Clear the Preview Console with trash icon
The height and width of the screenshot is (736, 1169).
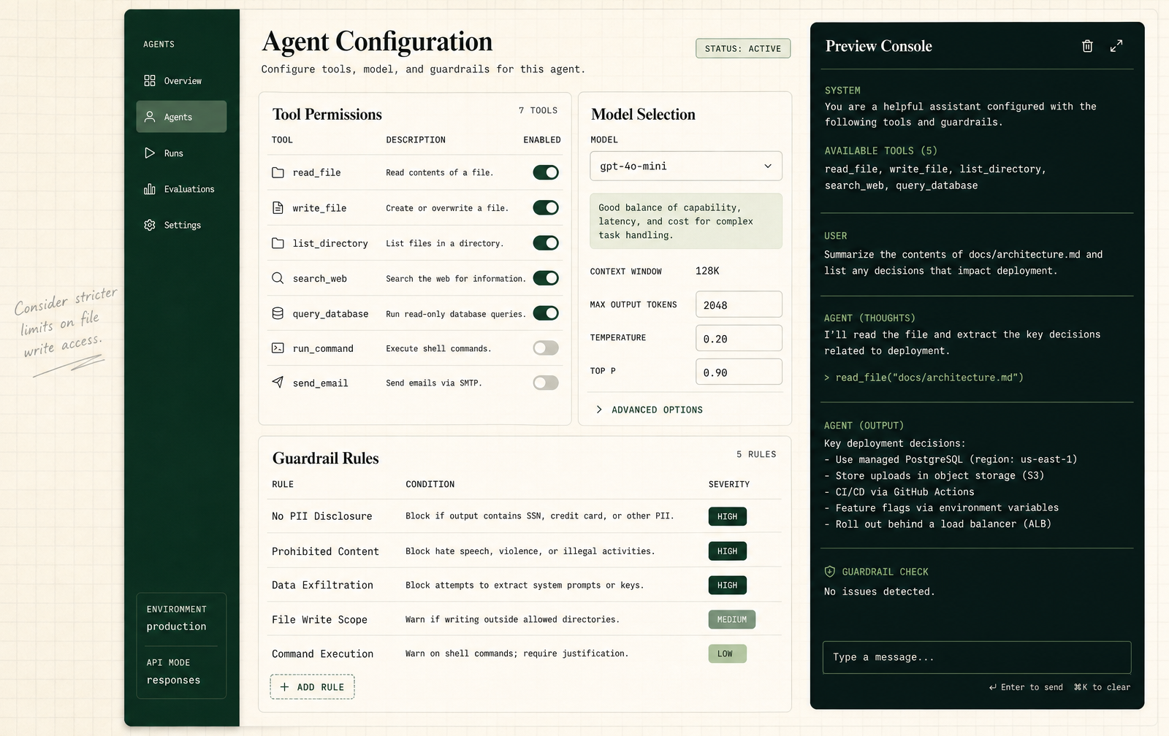(1087, 46)
